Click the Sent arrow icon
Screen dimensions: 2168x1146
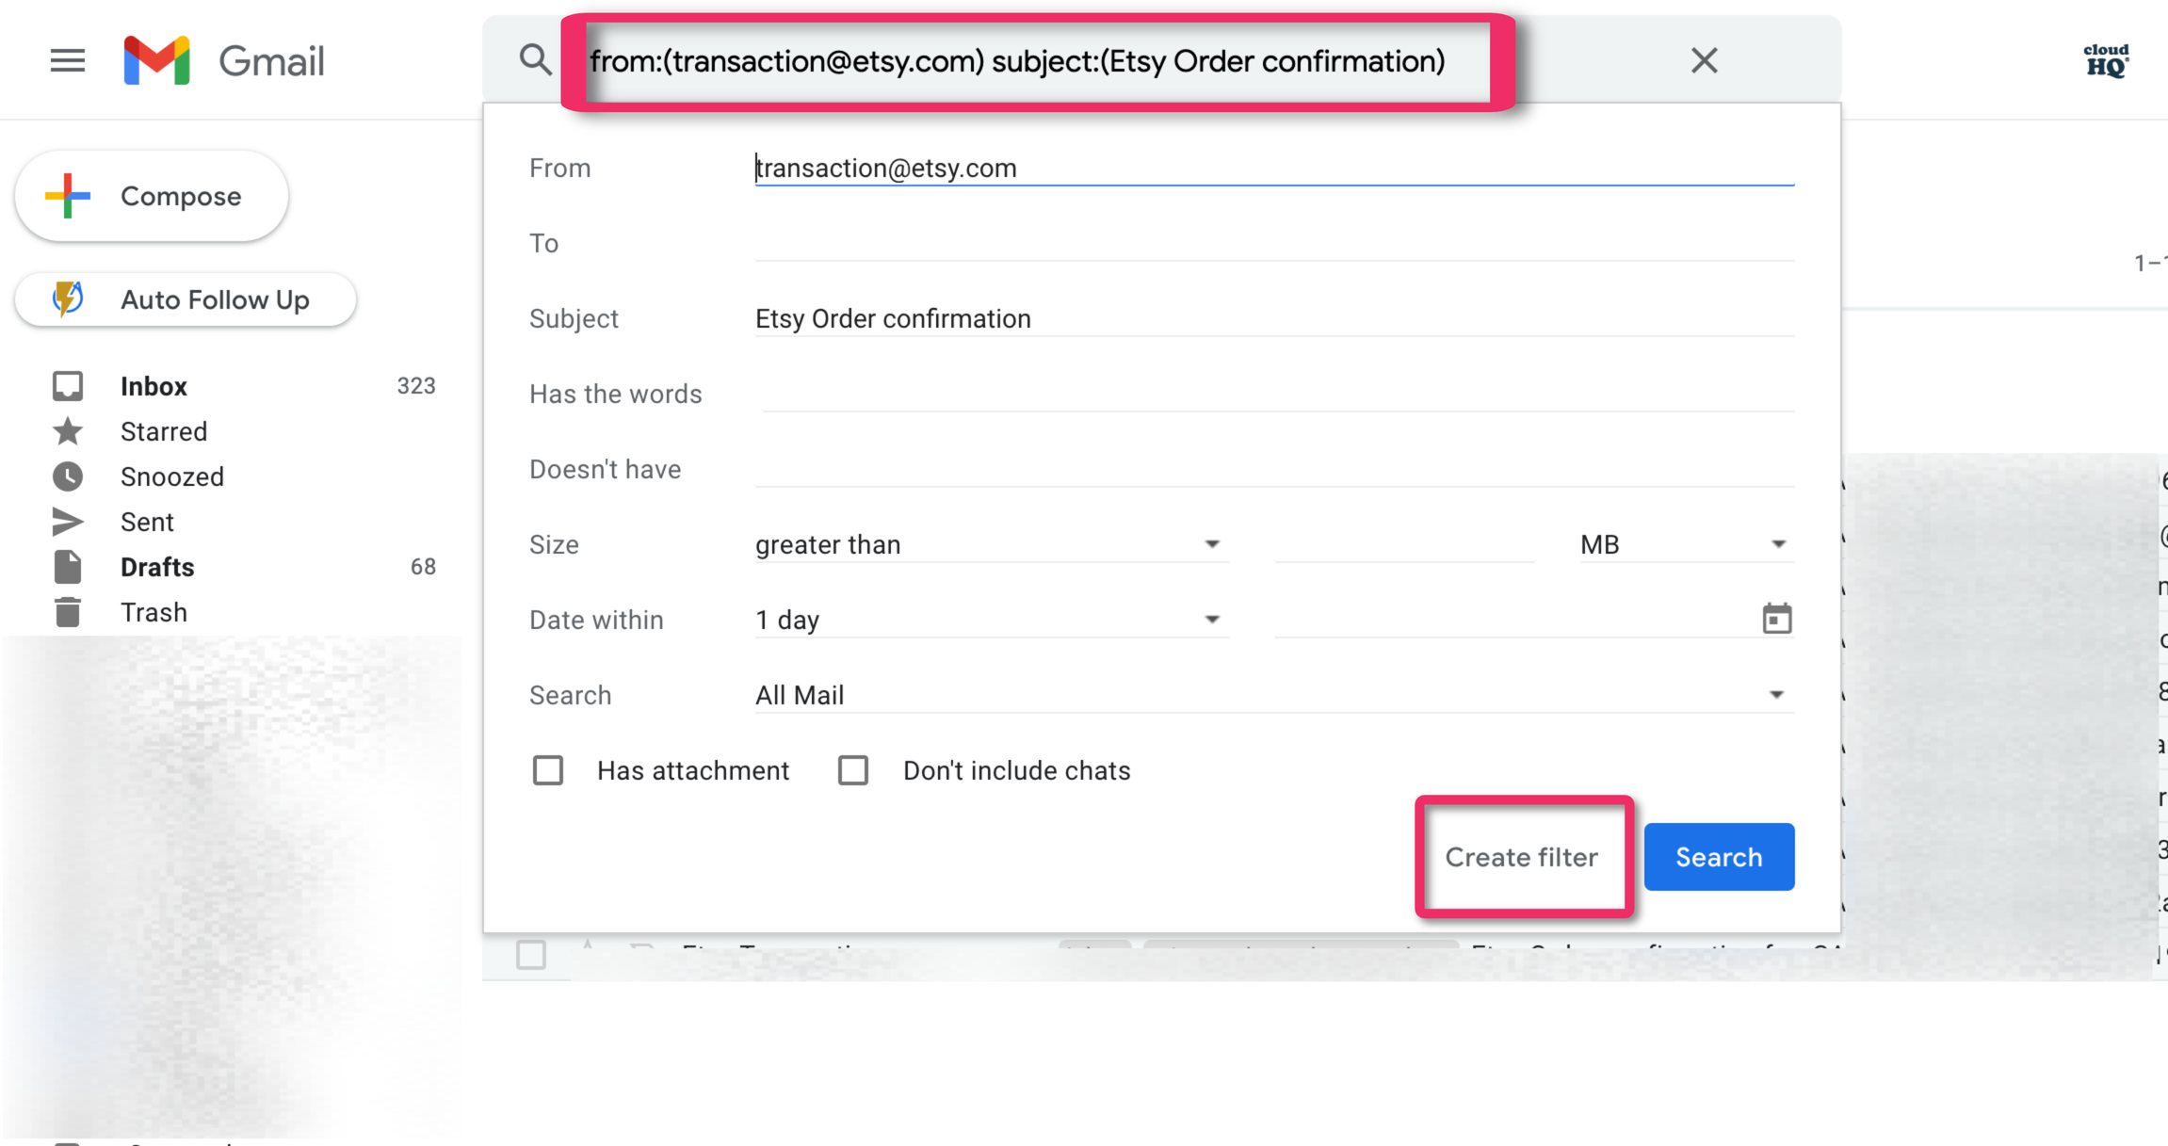pyautogui.click(x=68, y=522)
